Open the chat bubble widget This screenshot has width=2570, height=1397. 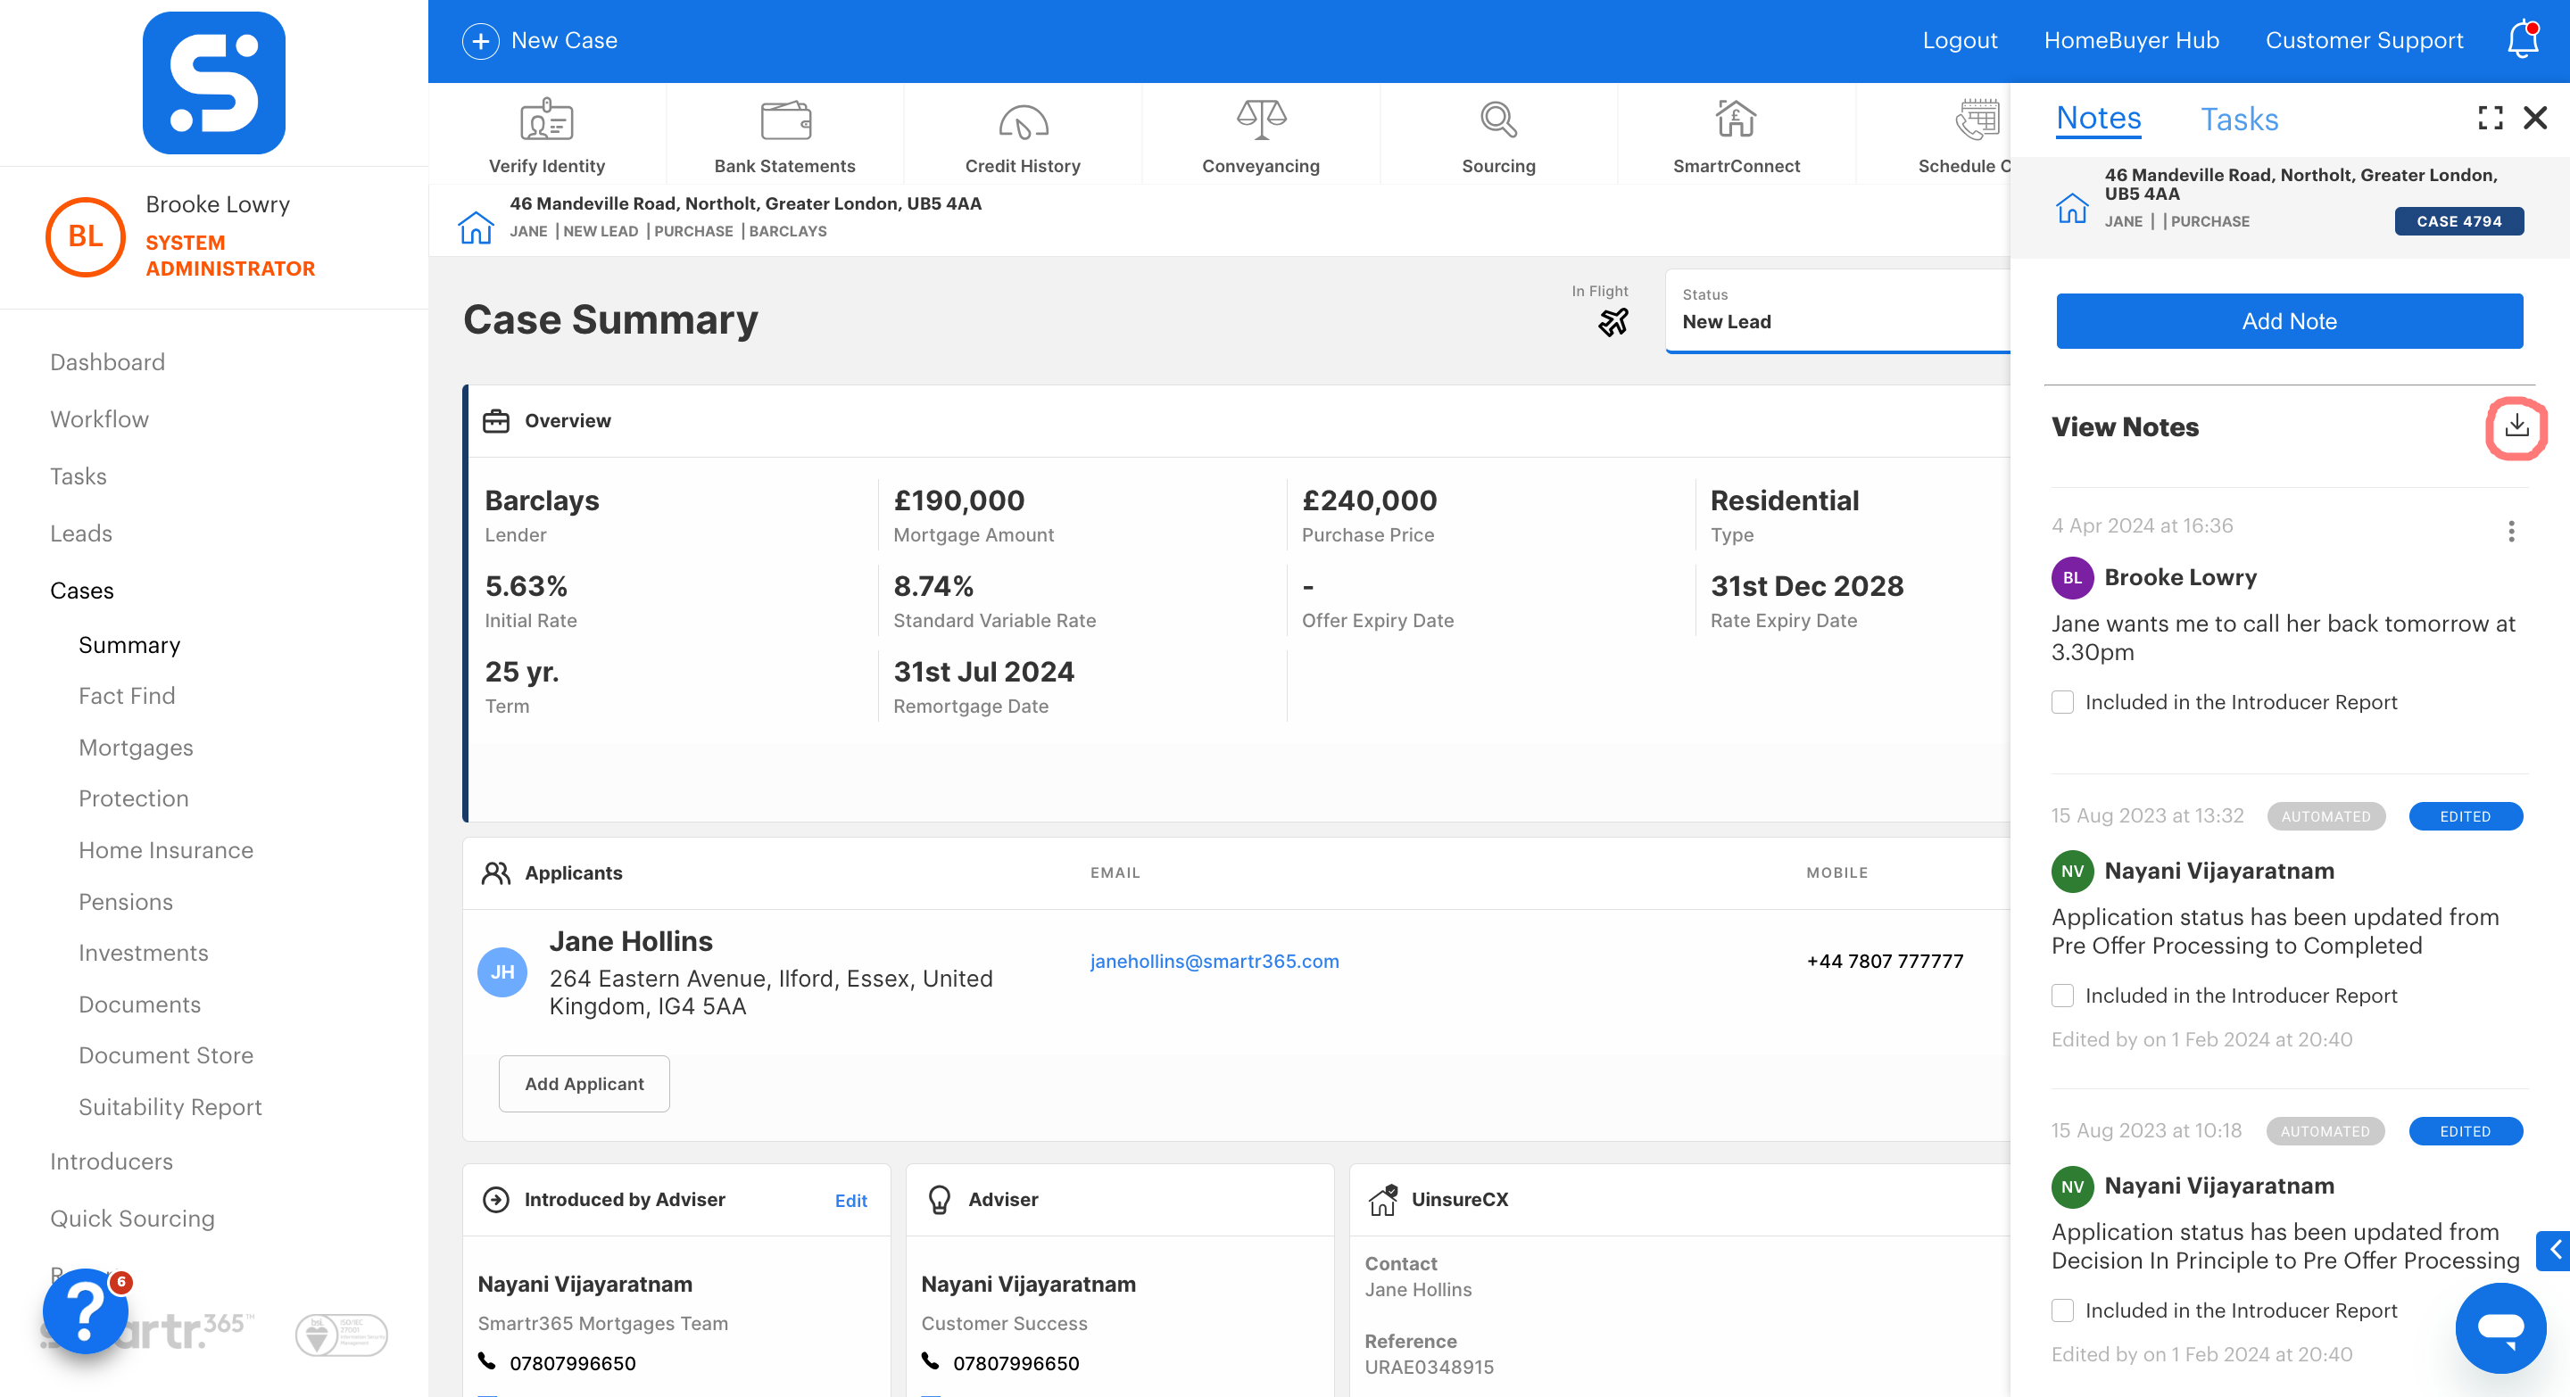(2500, 1327)
